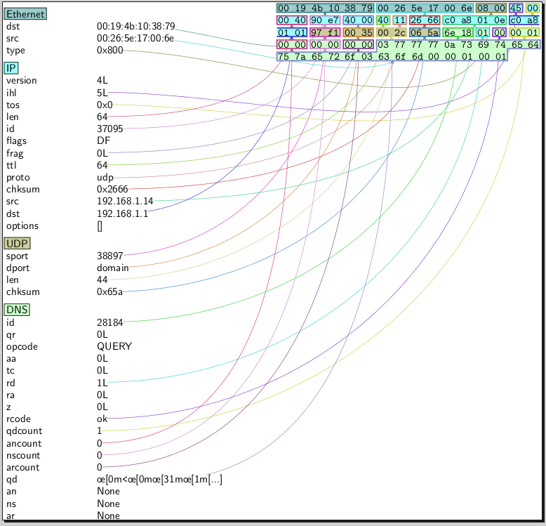Image resolution: width=546 pixels, height=526 pixels.
Task: Click the Ethernet dst value 00:19:4b:10:38:79
Action: pyautogui.click(x=136, y=27)
